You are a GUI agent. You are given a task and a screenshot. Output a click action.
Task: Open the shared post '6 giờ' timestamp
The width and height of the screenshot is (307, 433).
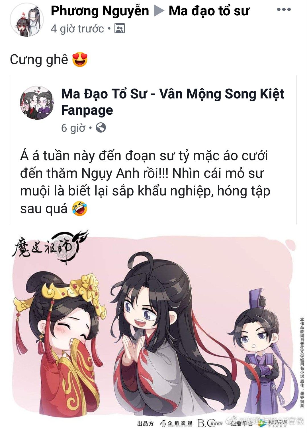point(73,128)
